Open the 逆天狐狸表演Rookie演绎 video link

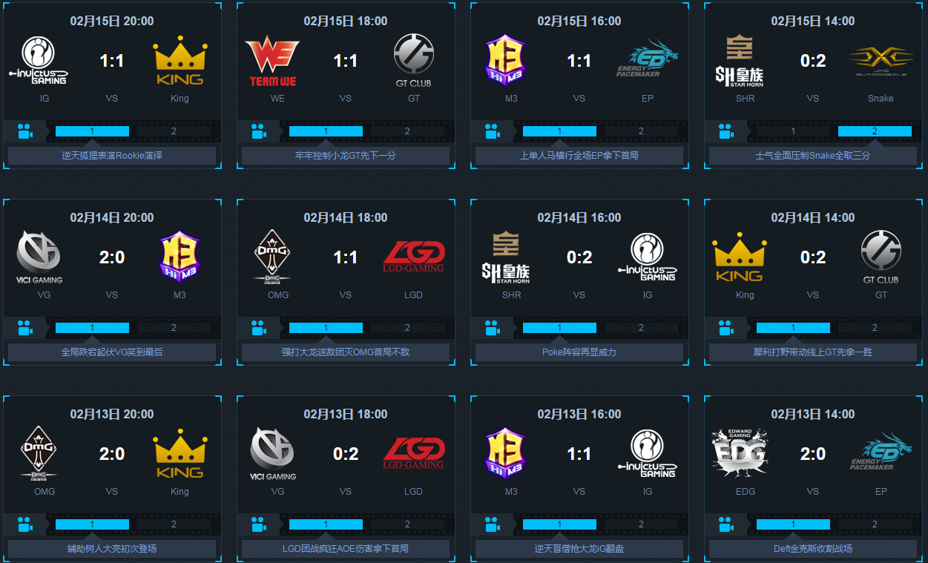tap(112, 156)
